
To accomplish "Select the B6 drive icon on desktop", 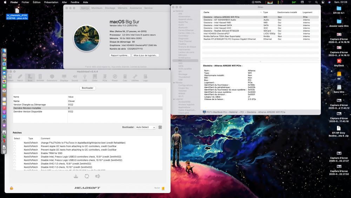I will [x=339, y=74].
